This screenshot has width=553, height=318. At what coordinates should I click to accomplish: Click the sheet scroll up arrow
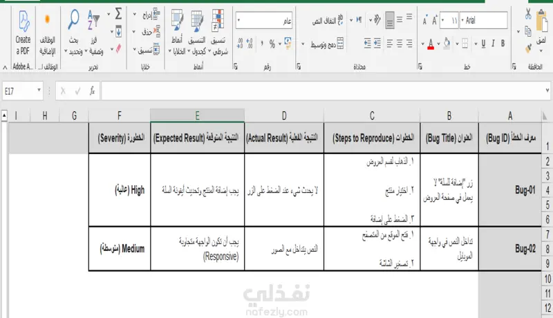click(x=4, y=115)
